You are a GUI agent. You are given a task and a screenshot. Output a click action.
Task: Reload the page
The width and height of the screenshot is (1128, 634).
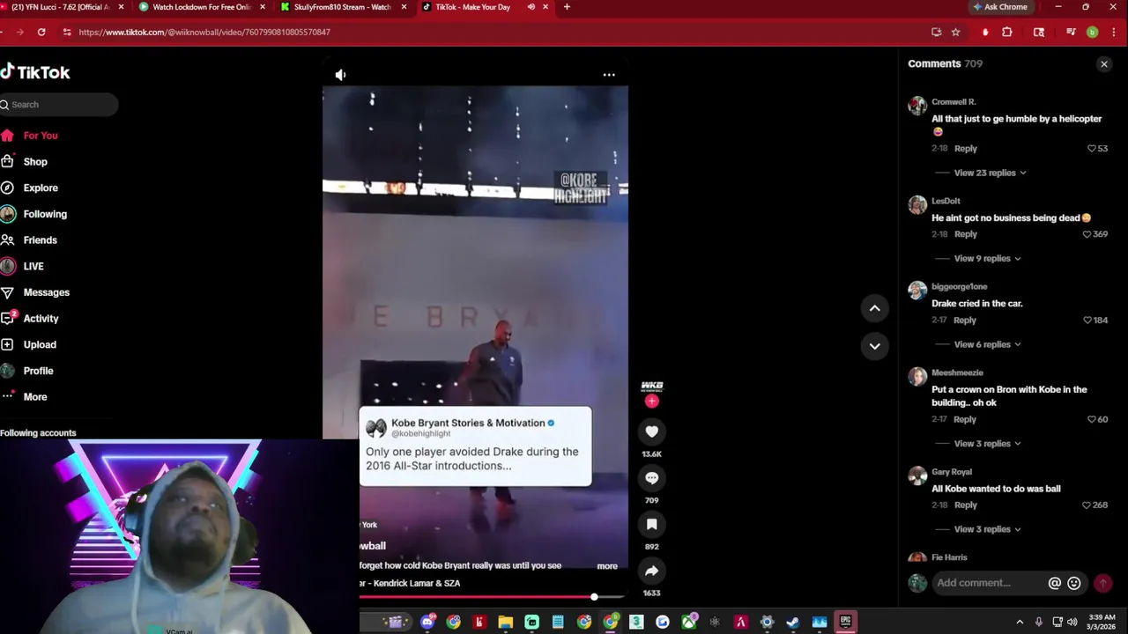41,33
